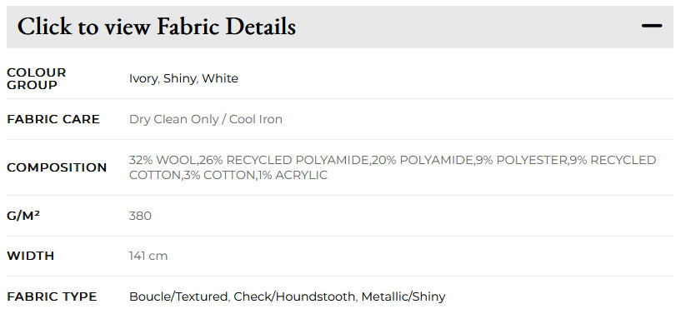This screenshot has height=314, width=681.
Task: Click the 32% WOOL composition text
Action: 163,160
